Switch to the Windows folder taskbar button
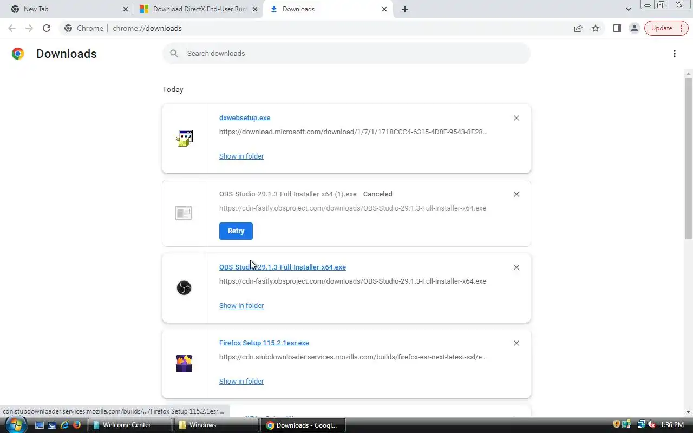 click(x=217, y=425)
